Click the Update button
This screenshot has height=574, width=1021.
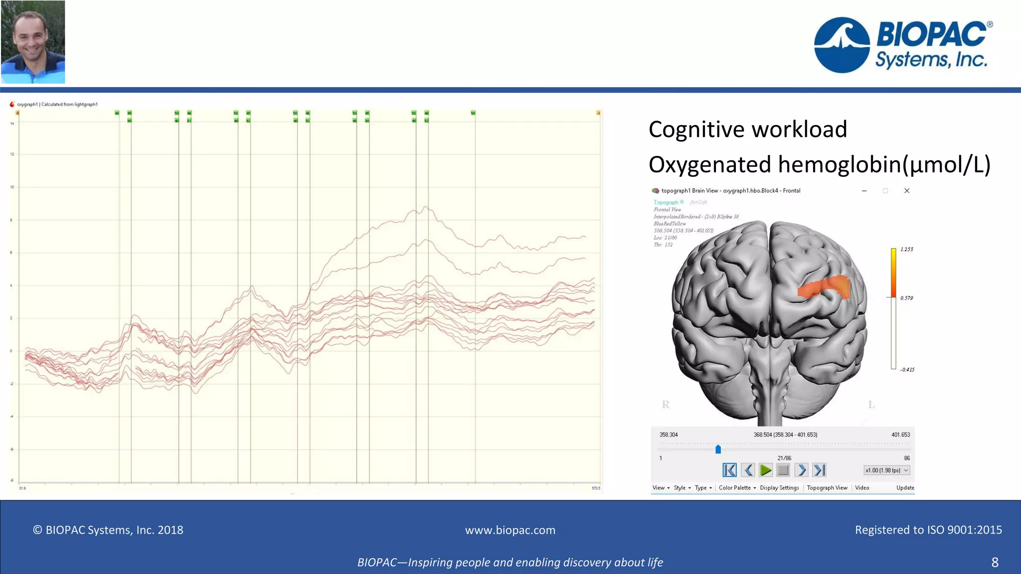coord(905,488)
